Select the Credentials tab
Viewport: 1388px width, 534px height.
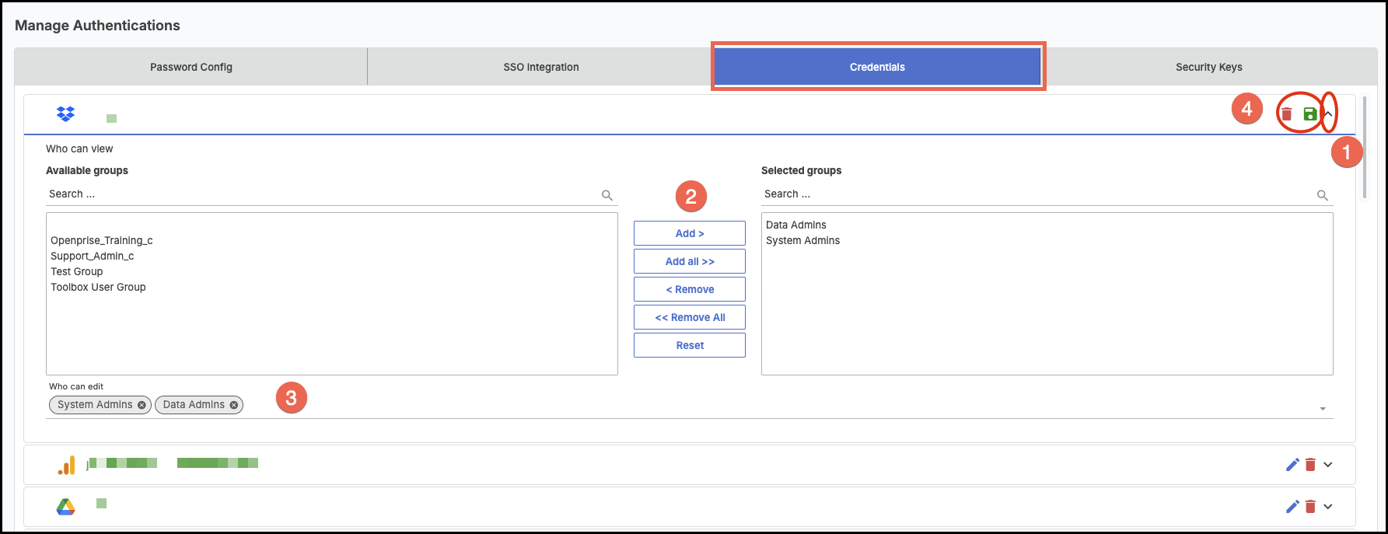pos(877,67)
